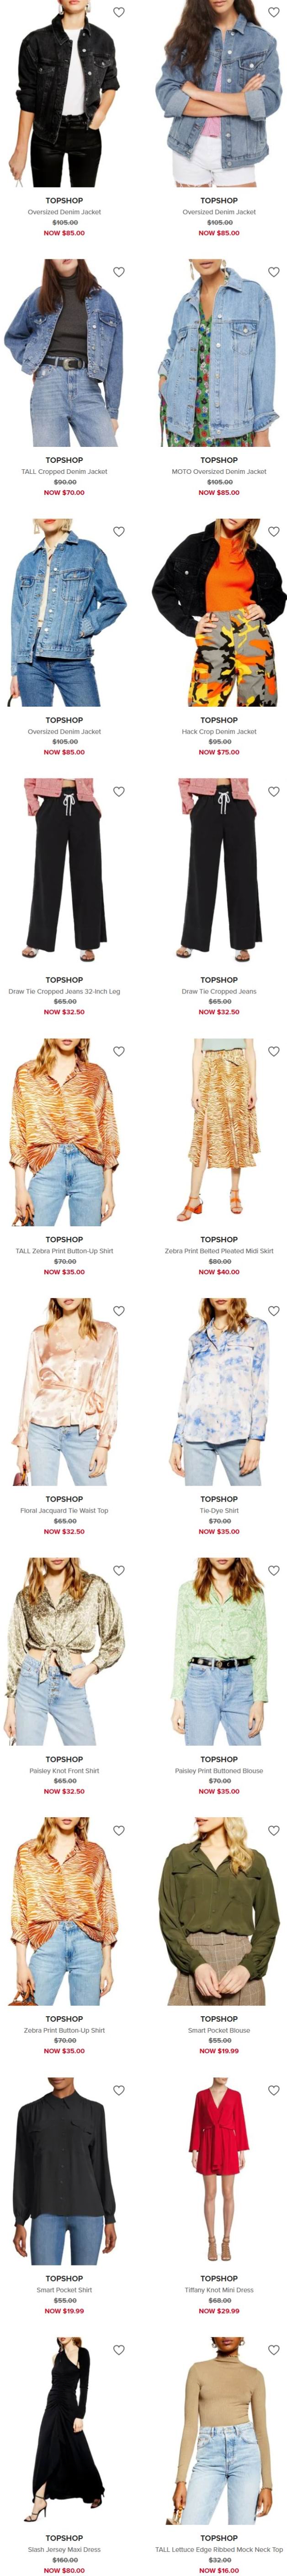This screenshot has height=2576, width=287.
Task: Open the Smart Pocket Shirt product name
Action: point(64,2290)
